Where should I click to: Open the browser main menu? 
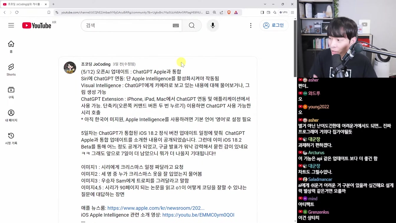click(x=292, y=12)
